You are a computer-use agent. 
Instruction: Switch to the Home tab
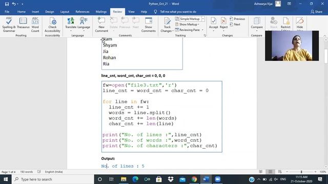[x=22, y=12]
